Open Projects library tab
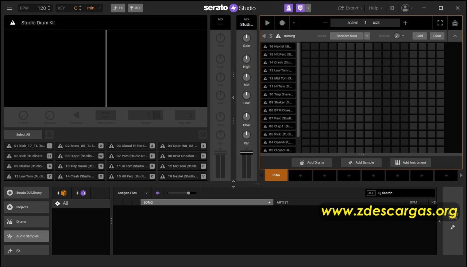This screenshot has height=267, width=467. (26, 207)
